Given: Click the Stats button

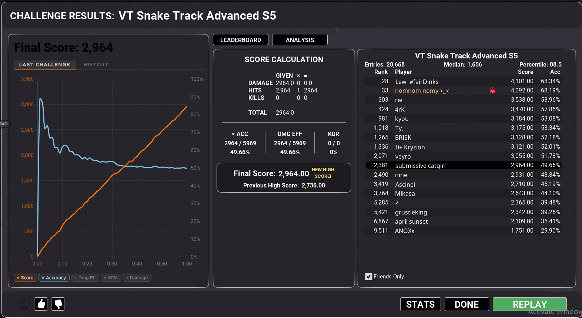Looking at the screenshot, I should click(x=421, y=304).
